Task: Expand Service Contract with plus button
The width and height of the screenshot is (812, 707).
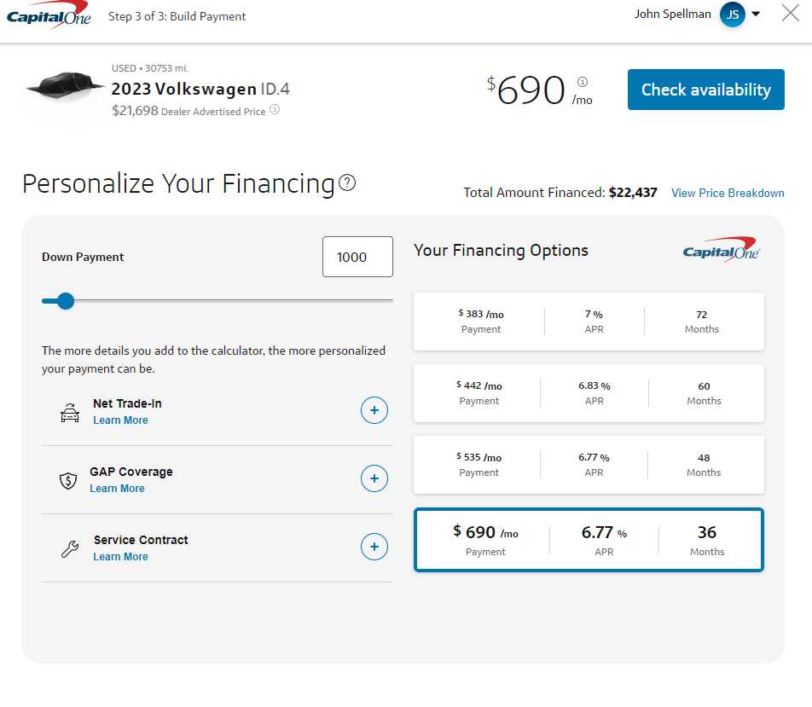Action: pyautogui.click(x=374, y=547)
